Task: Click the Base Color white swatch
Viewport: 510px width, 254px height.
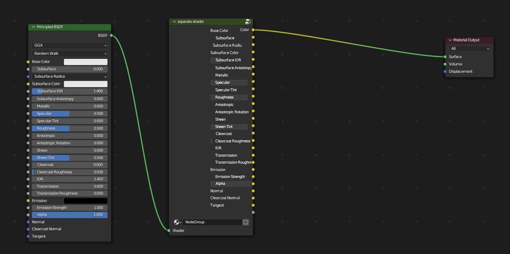Action: click(x=86, y=62)
